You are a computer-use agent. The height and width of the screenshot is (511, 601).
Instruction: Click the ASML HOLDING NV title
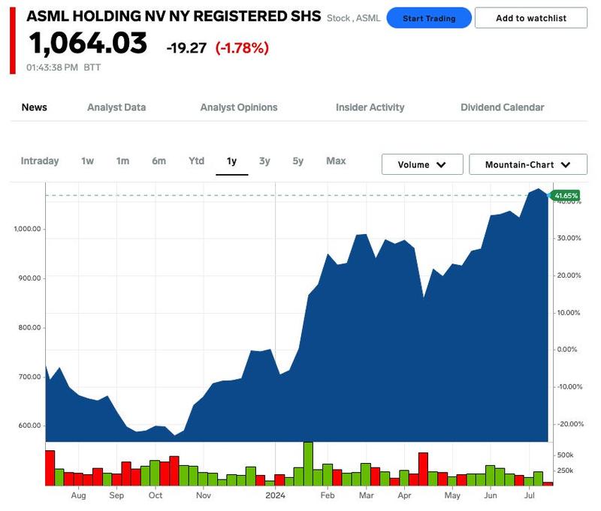(174, 17)
